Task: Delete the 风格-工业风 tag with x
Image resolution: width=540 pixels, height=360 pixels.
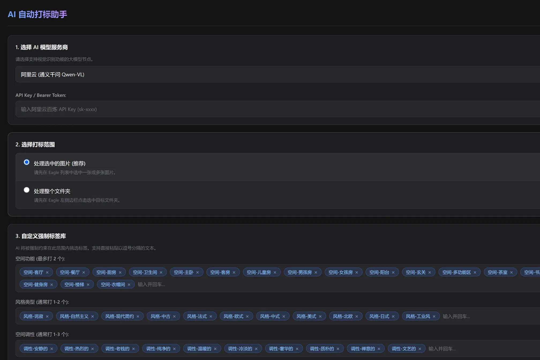Action: (434, 316)
